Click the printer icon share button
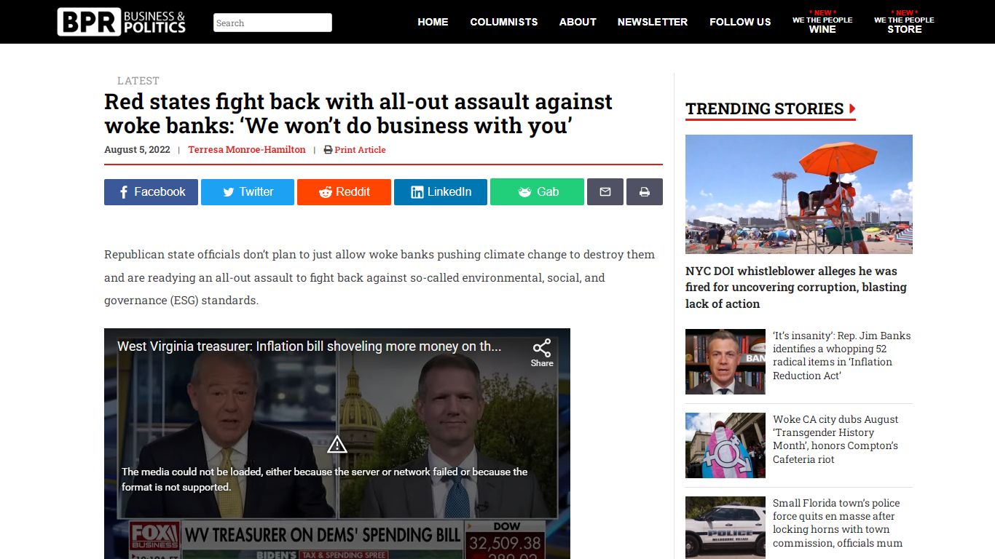The image size is (995, 559). 645,191
